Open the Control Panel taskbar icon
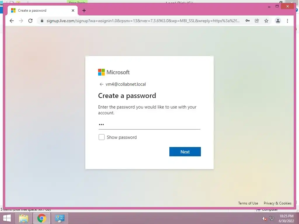 click(x=60, y=218)
